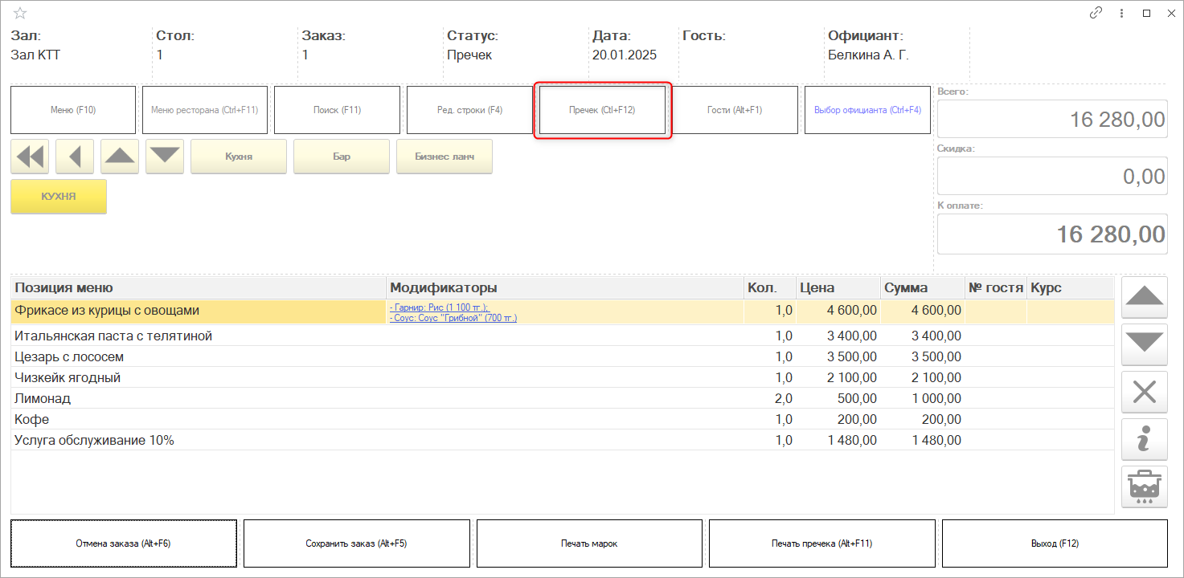Delete selected order line with X icon
The image size is (1184, 578).
point(1144,392)
